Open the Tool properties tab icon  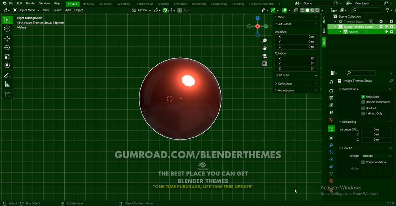pos(331,82)
